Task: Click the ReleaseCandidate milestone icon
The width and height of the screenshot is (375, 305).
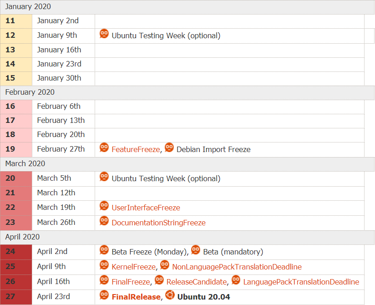Action: point(158,280)
